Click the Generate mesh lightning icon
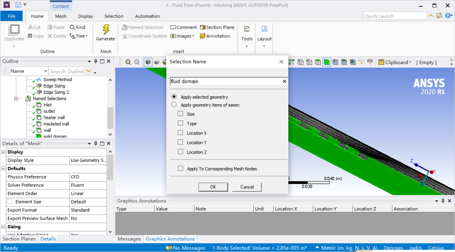The width and height of the screenshot is (455, 252). point(106,30)
